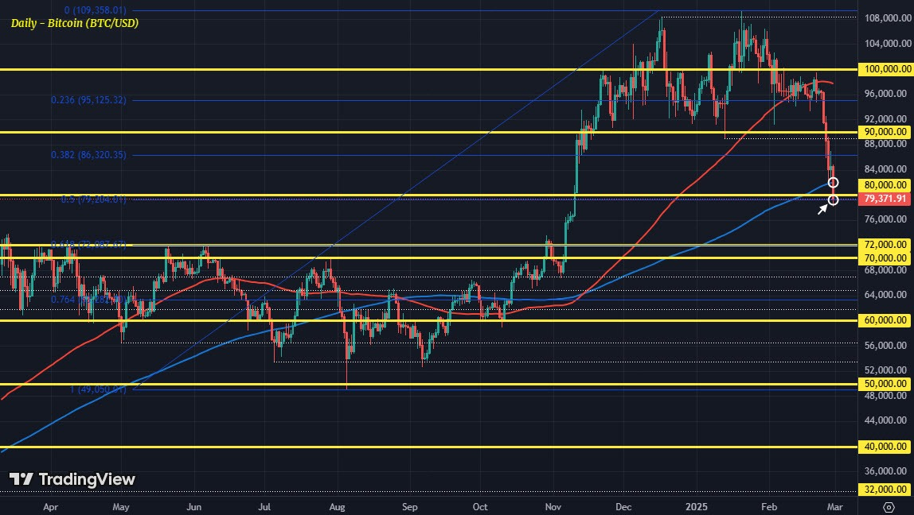914x515 pixels.
Task: Open chart settings gear icon
Action: (x=889, y=507)
